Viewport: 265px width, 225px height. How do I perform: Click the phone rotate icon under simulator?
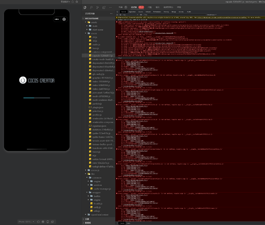pos(48,221)
